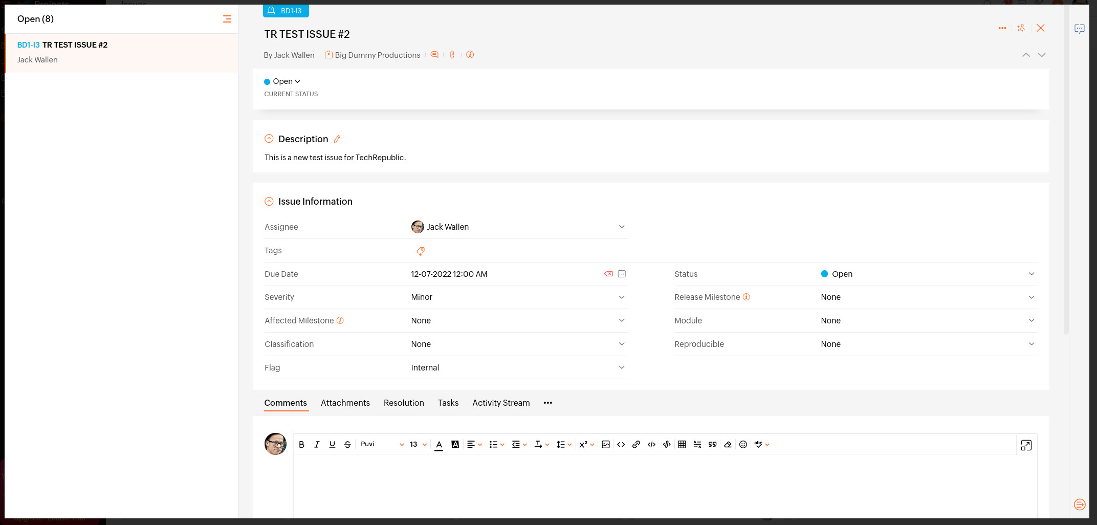The height and width of the screenshot is (525, 1097).
Task: Switch to the Resolution tab
Action: tap(404, 403)
